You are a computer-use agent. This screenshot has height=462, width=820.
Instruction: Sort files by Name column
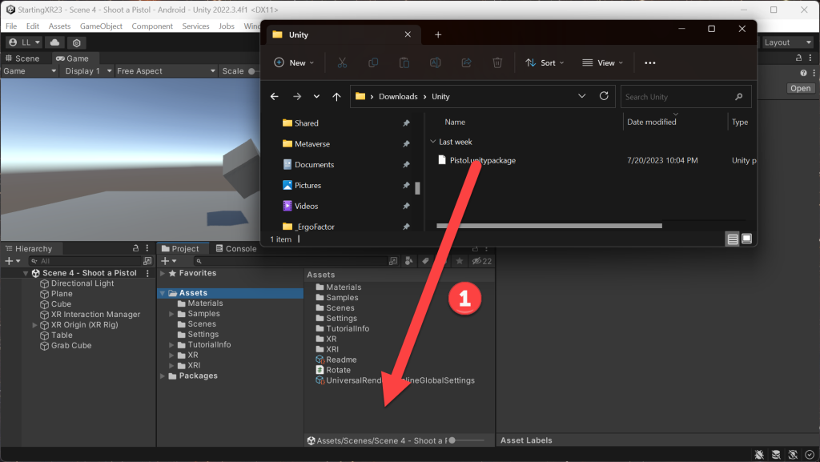pyautogui.click(x=455, y=122)
